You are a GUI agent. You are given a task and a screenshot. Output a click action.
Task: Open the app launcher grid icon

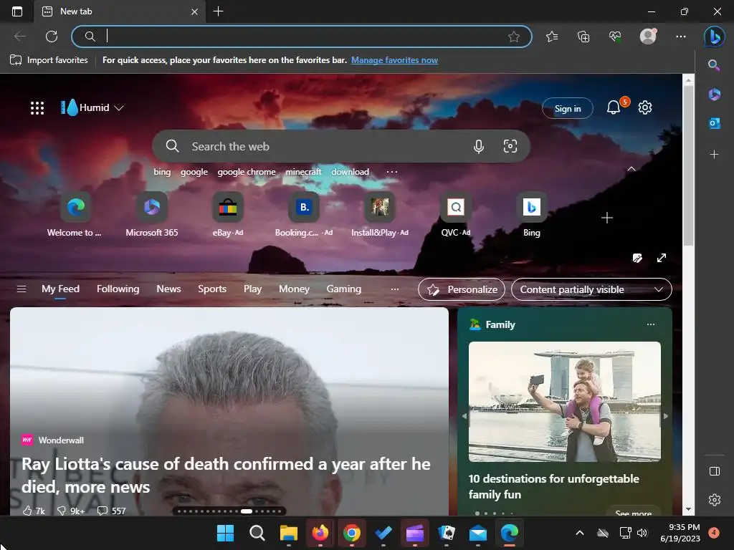click(37, 108)
